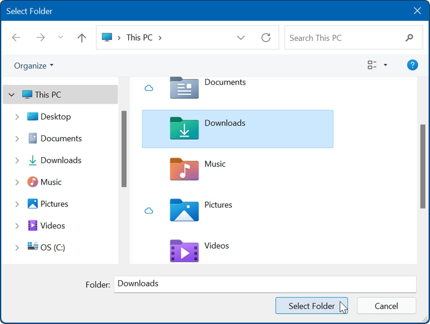Click the search magnifier icon
Viewport: 430px width, 324px height.
point(409,38)
